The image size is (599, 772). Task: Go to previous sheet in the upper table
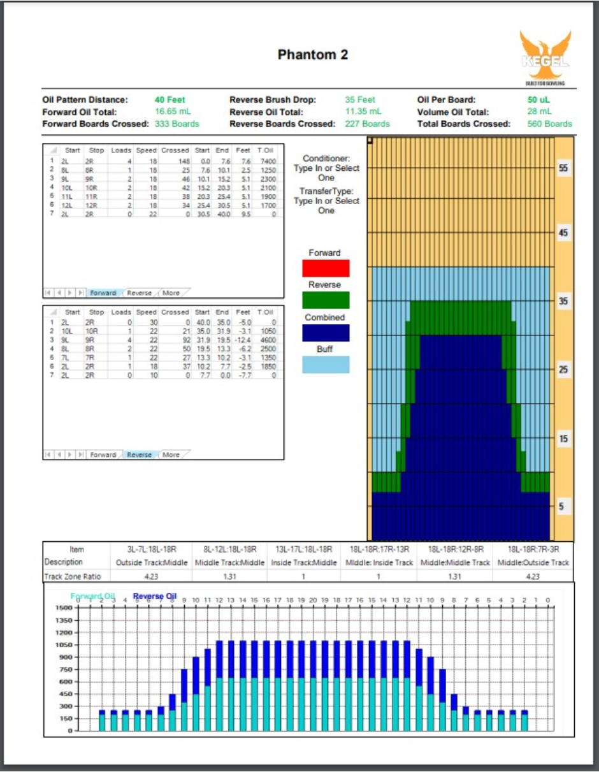pos(60,293)
